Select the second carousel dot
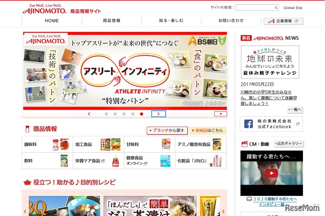The width and height of the screenshot is (325, 216). pos(115,114)
